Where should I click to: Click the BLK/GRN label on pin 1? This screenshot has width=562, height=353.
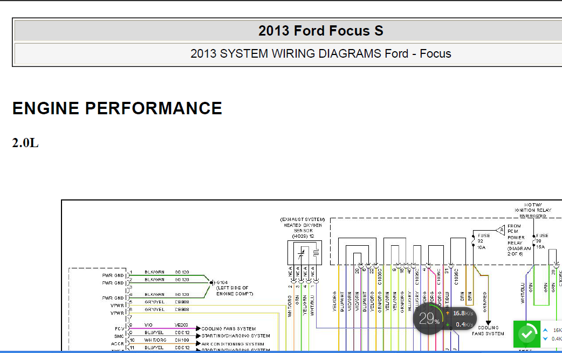tap(154, 272)
